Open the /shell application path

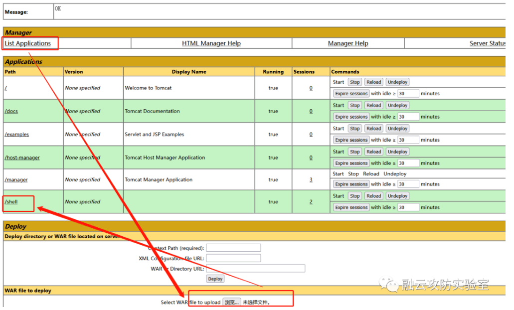pyautogui.click(x=11, y=202)
